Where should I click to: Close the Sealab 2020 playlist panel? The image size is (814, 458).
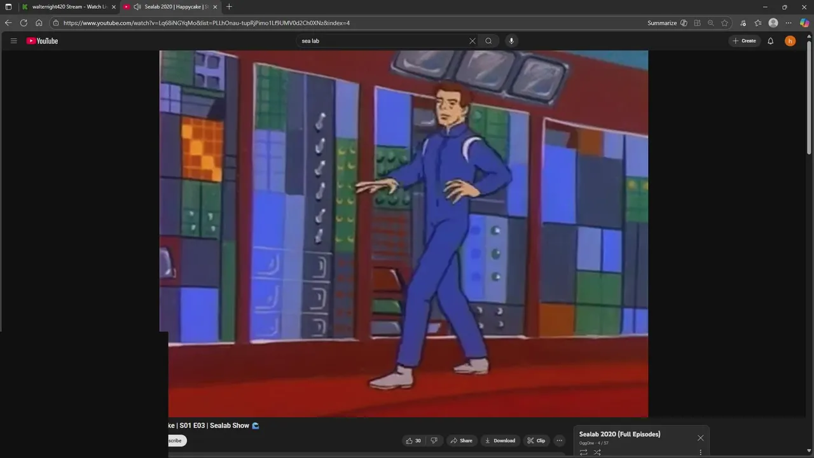700,438
